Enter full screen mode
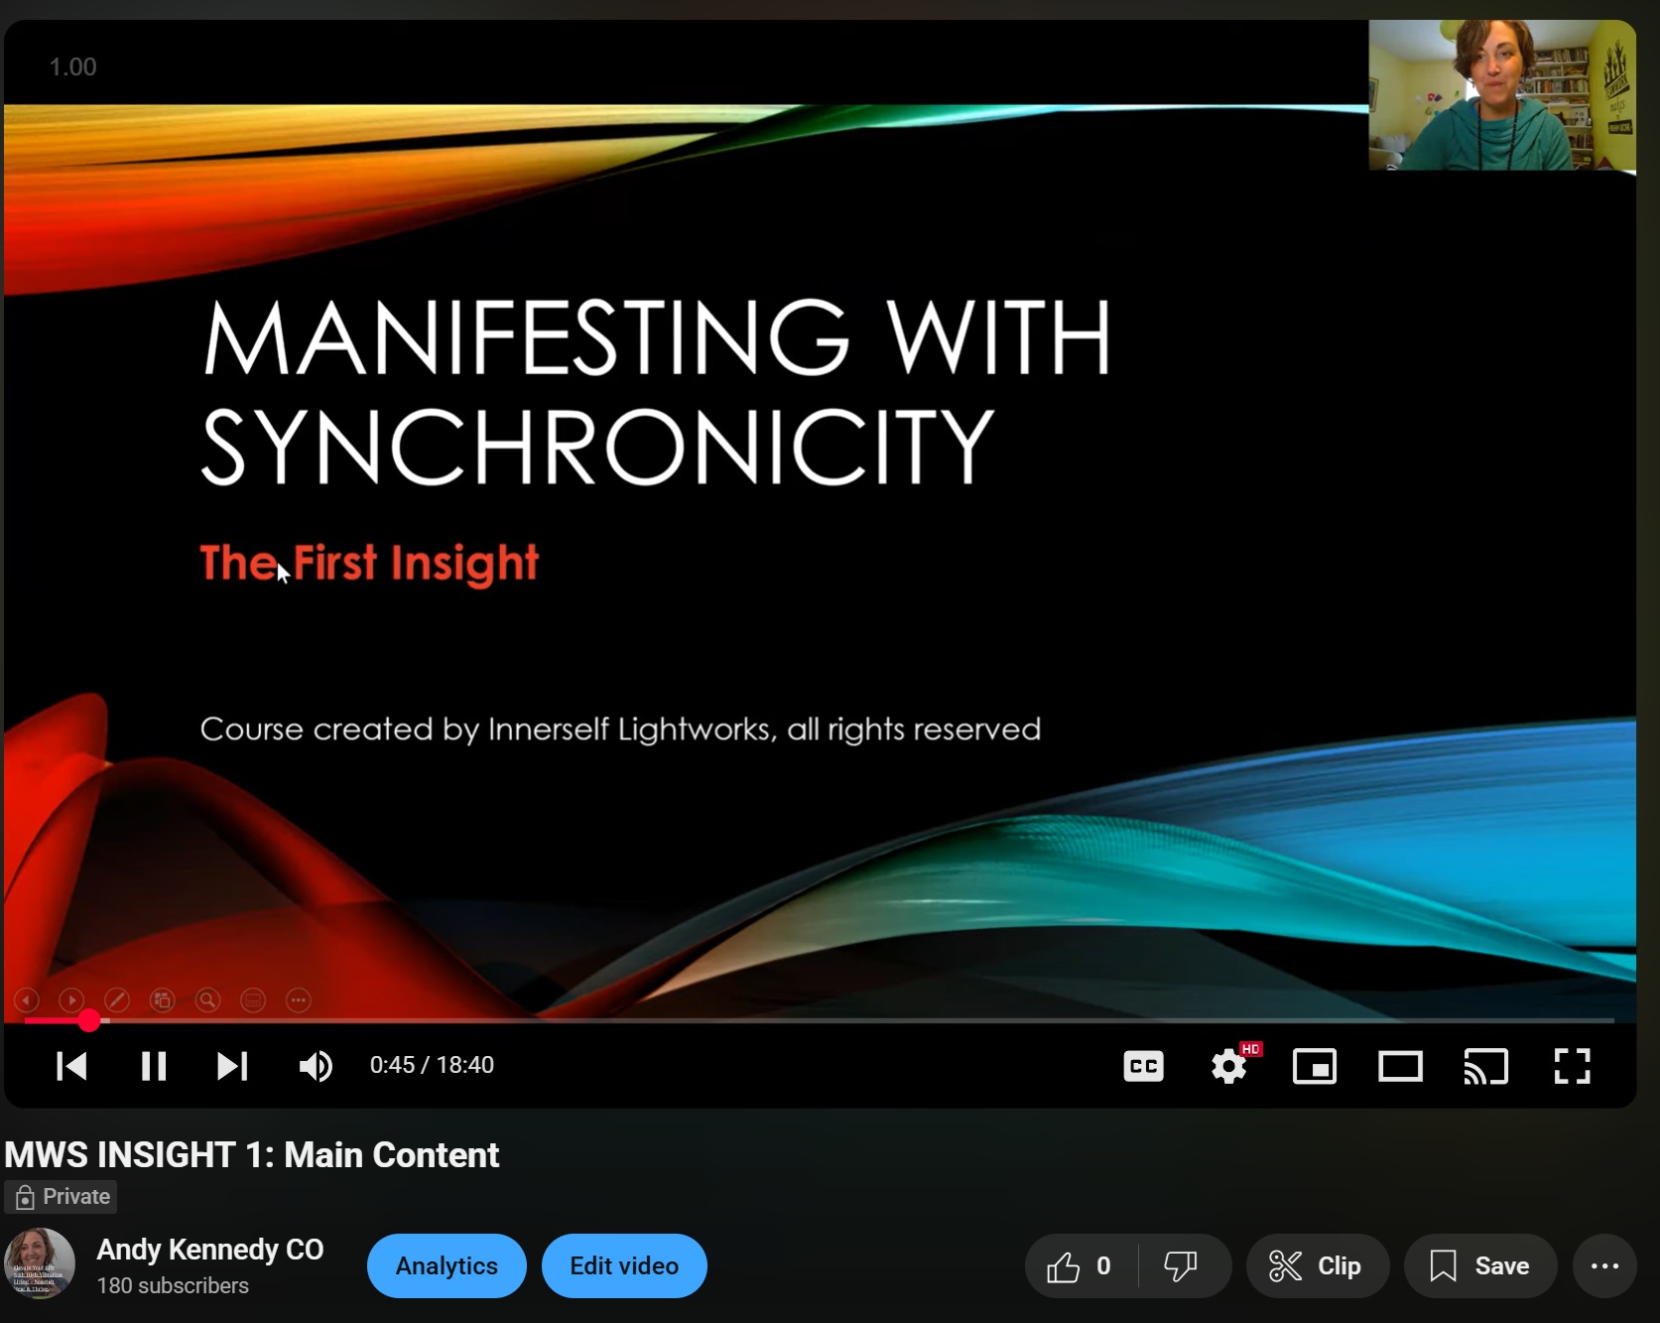 [x=1572, y=1067]
